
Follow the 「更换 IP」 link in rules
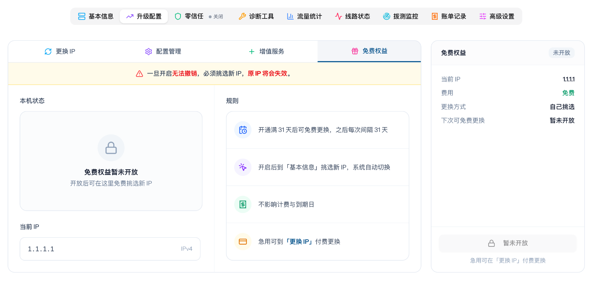pyautogui.click(x=299, y=242)
